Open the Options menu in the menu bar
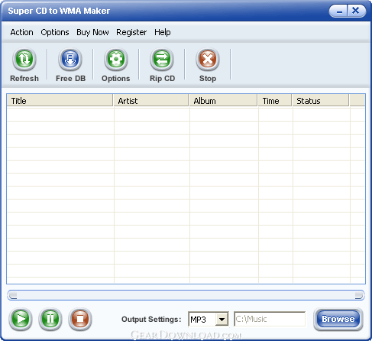 pyautogui.click(x=55, y=32)
